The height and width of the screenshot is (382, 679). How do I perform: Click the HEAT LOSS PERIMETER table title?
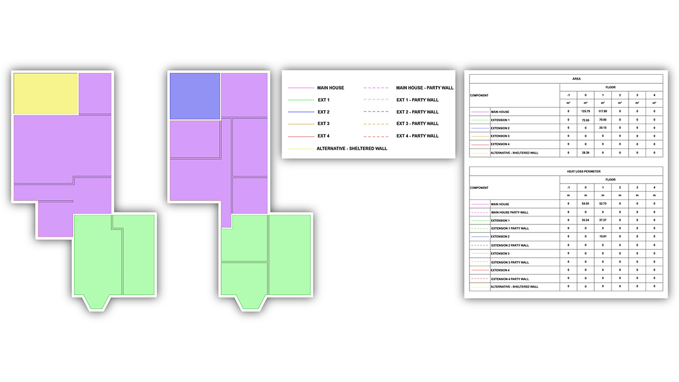(566, 171)
